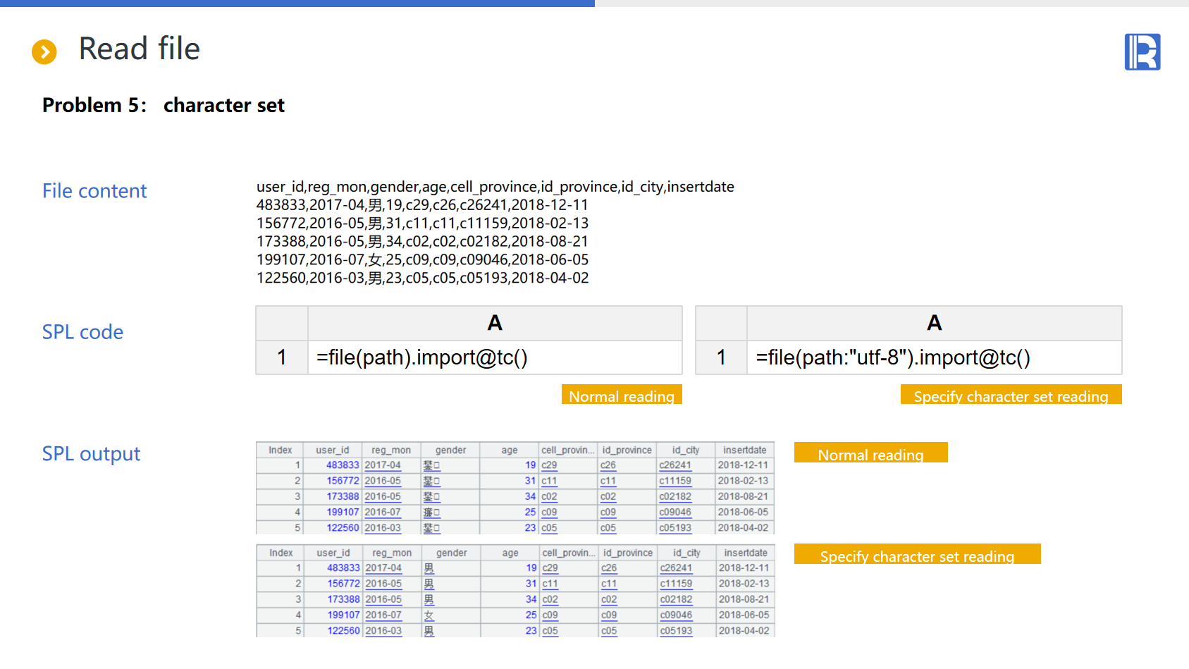Click the blue R logo icon
Screen dimensions: 1189x669
click(x=1142, y=52)
